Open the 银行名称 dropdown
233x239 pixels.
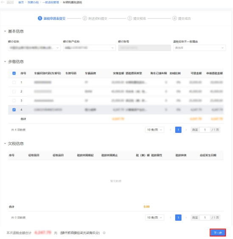(34, 48)
